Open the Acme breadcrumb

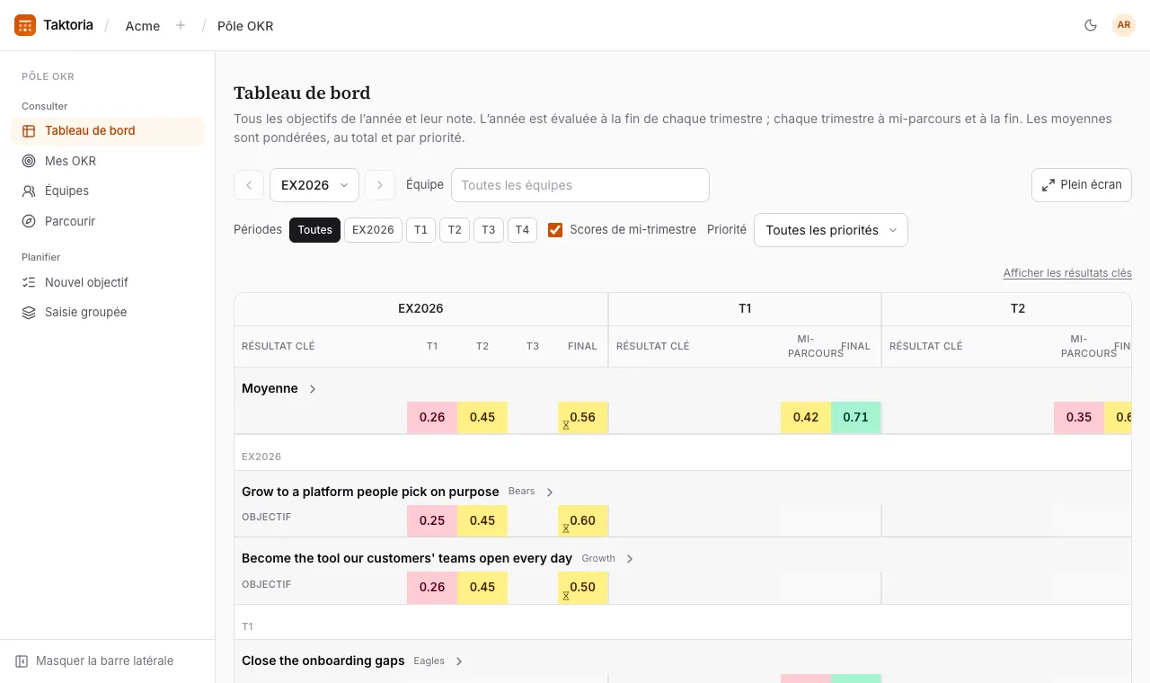coord(143,26)
